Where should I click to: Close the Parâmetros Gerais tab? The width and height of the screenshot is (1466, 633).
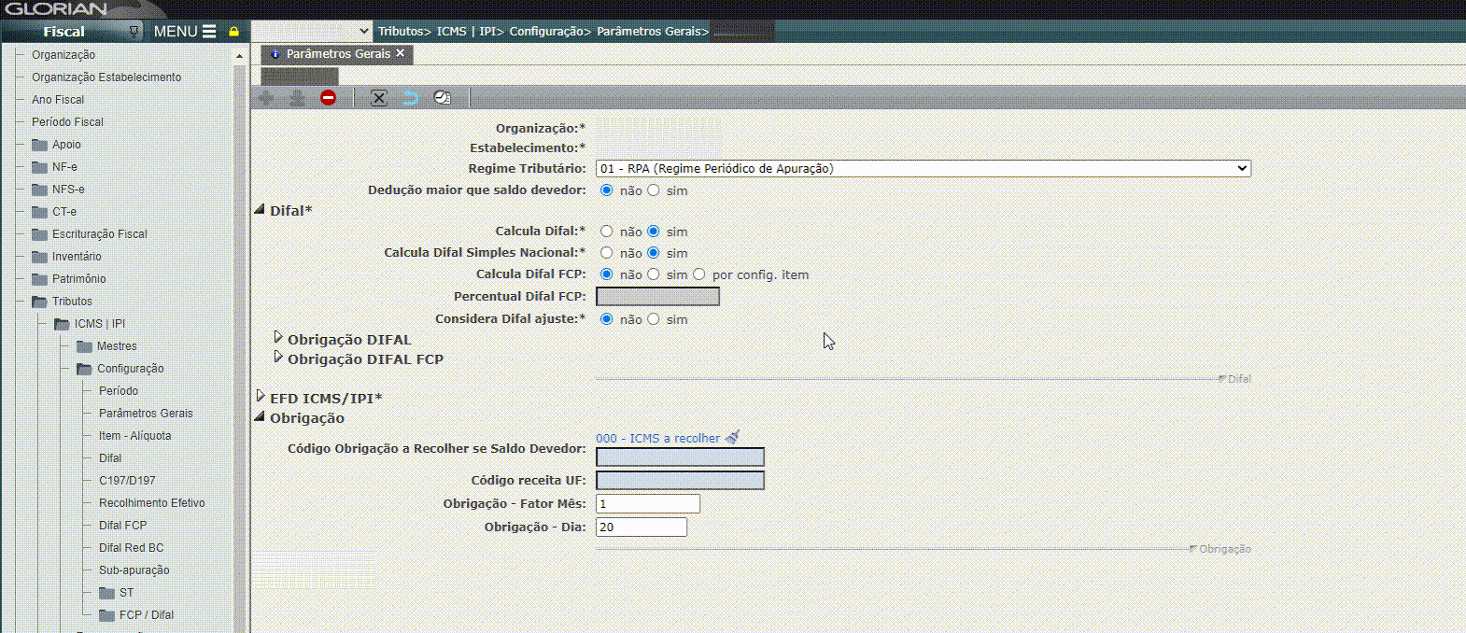pyautogui.click(x=401, y=53)
